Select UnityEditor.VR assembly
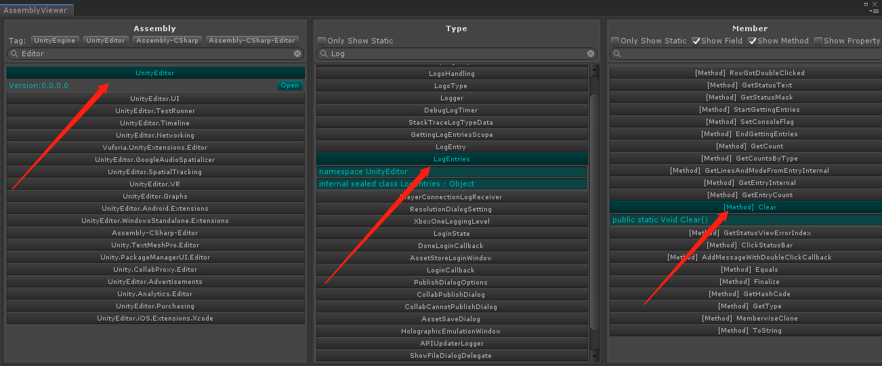Screen dimensions: 882x366 click(155, 184)
